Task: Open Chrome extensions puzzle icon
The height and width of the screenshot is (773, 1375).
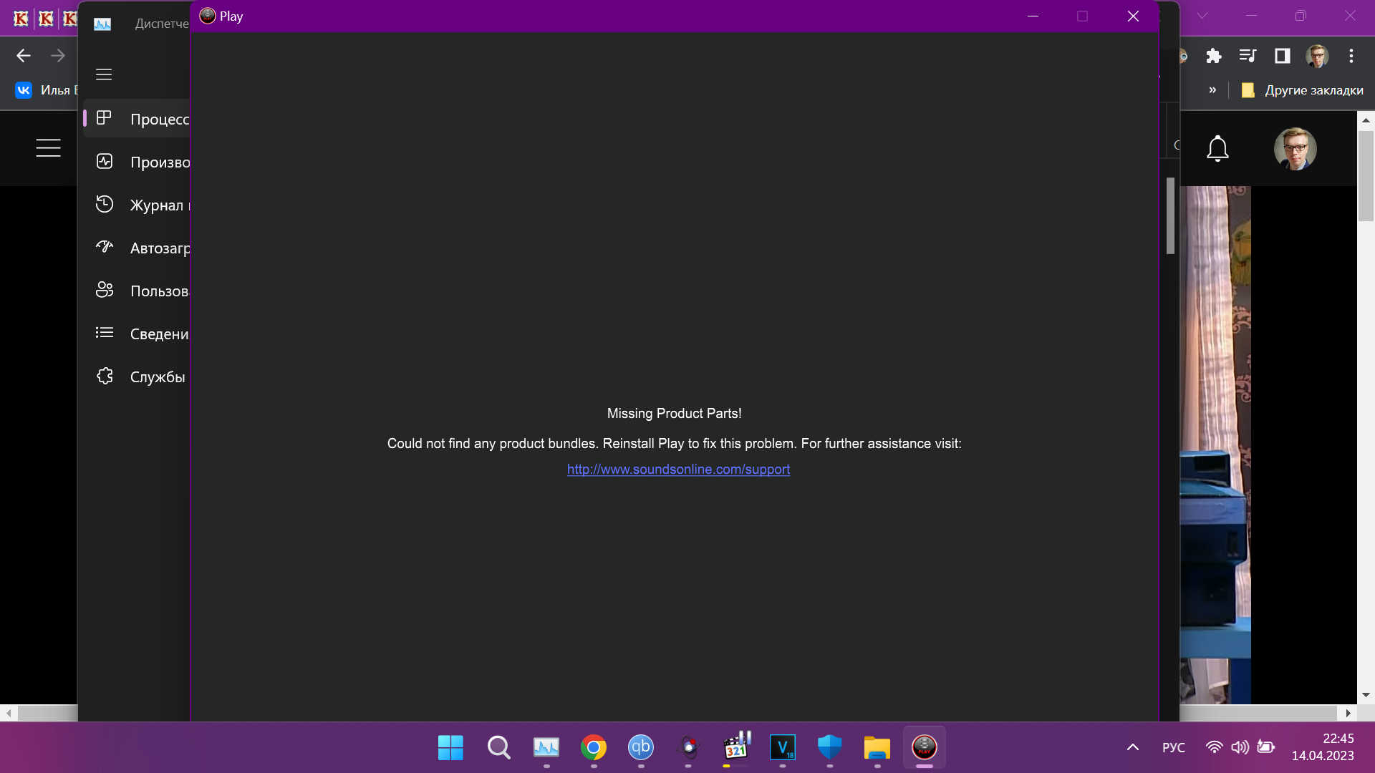Action: [x=1213, y=56]
